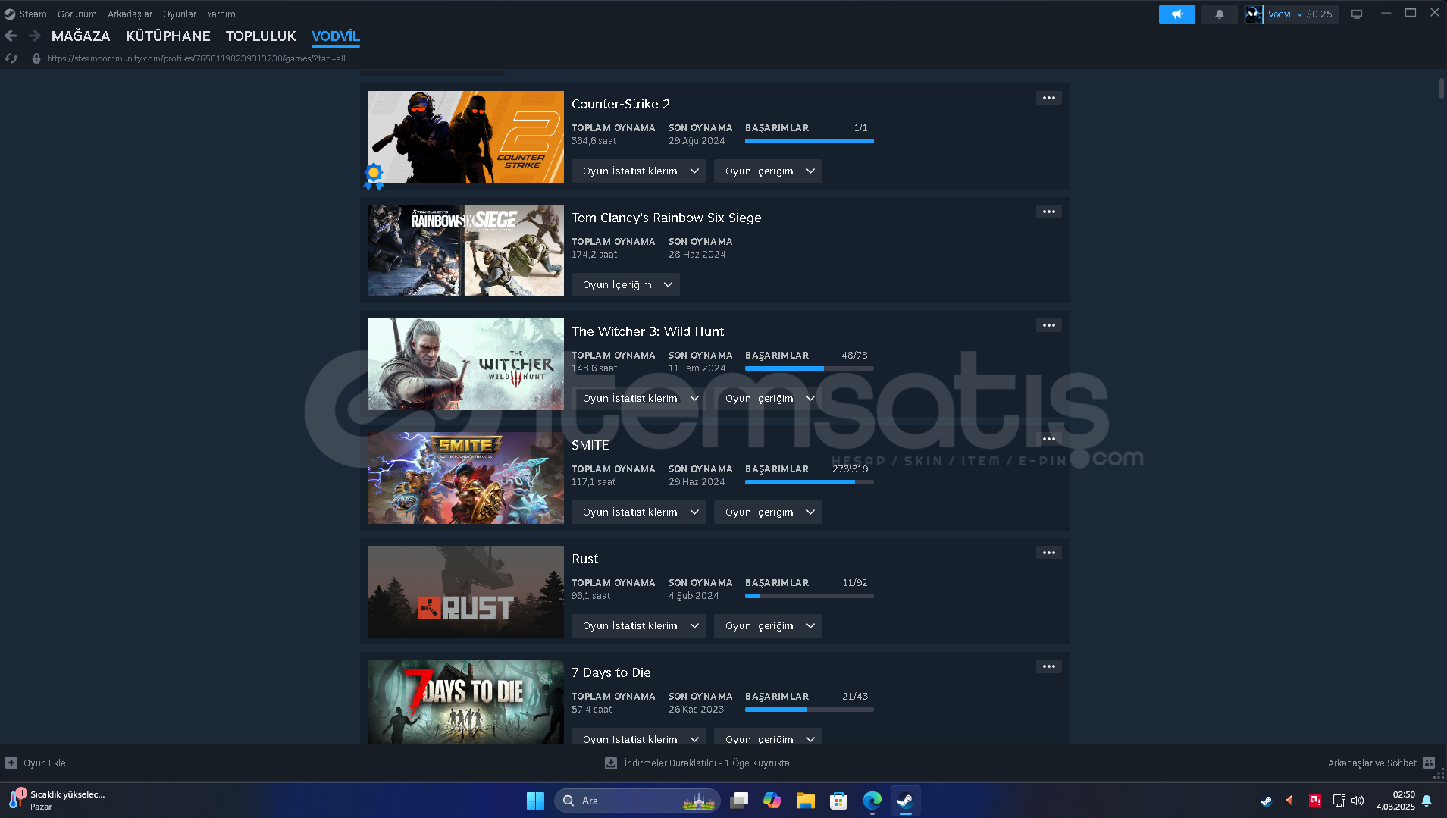This screenshot has height=818, width=1447.
Task: Launch Copilot from the taskbar
Action: coord(772,801)
